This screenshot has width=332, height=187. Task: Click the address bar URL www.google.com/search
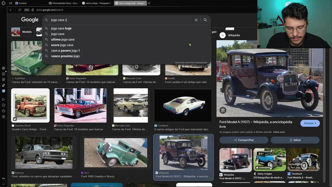point(50,10)
